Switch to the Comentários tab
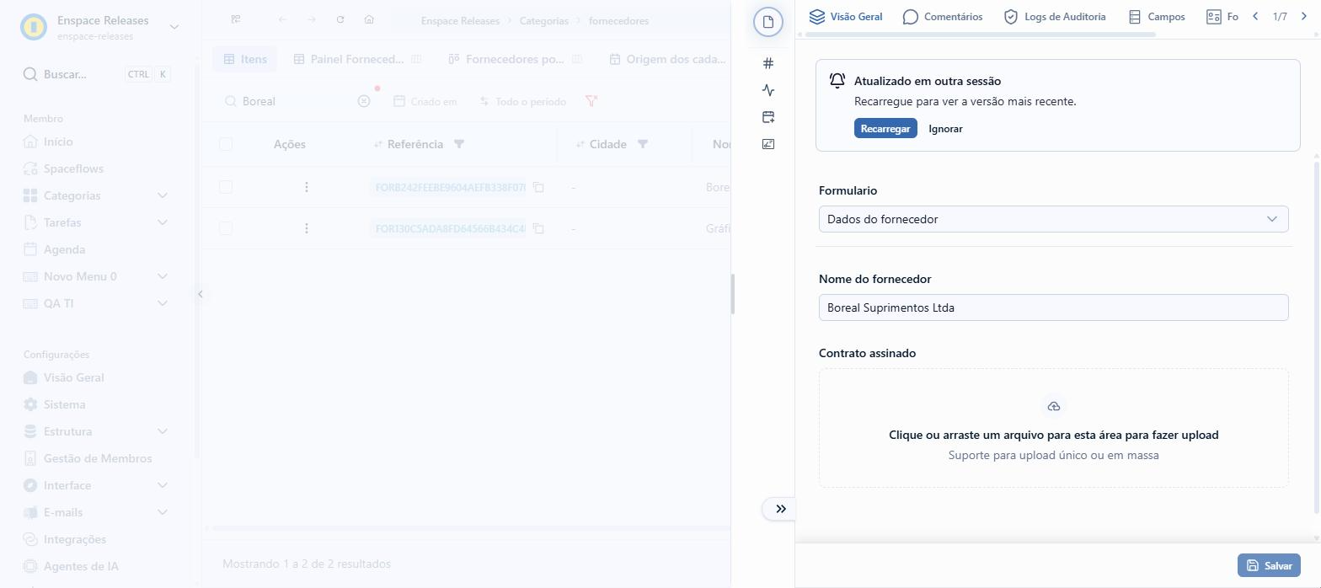 click(943, 16)
